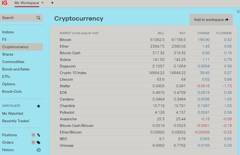The image size is (240, 155).
Task: Click the Orders tag icon
Action: [x=39, y=143]
